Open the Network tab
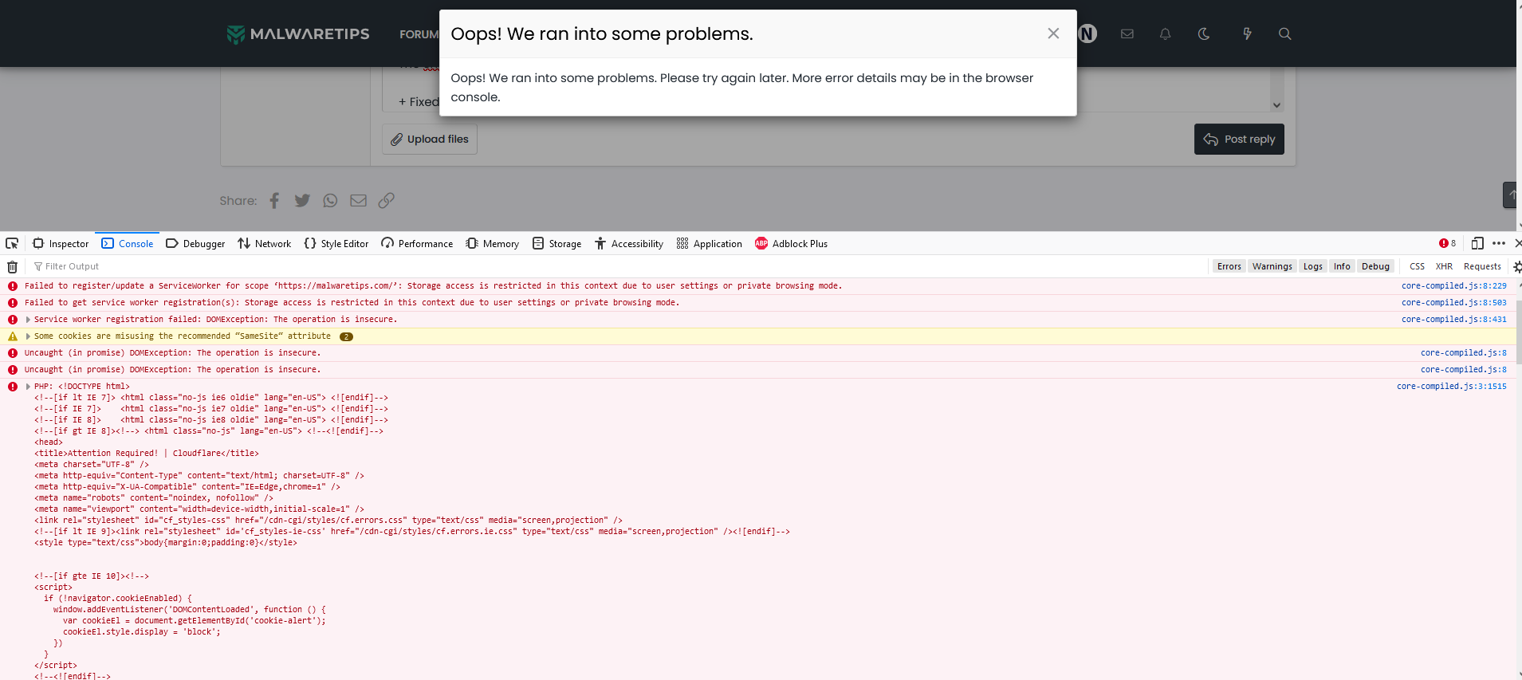 pos(265,243)
